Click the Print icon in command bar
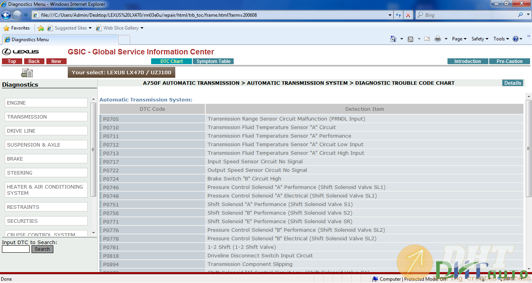532x283 pixels. tap(438, 39)
